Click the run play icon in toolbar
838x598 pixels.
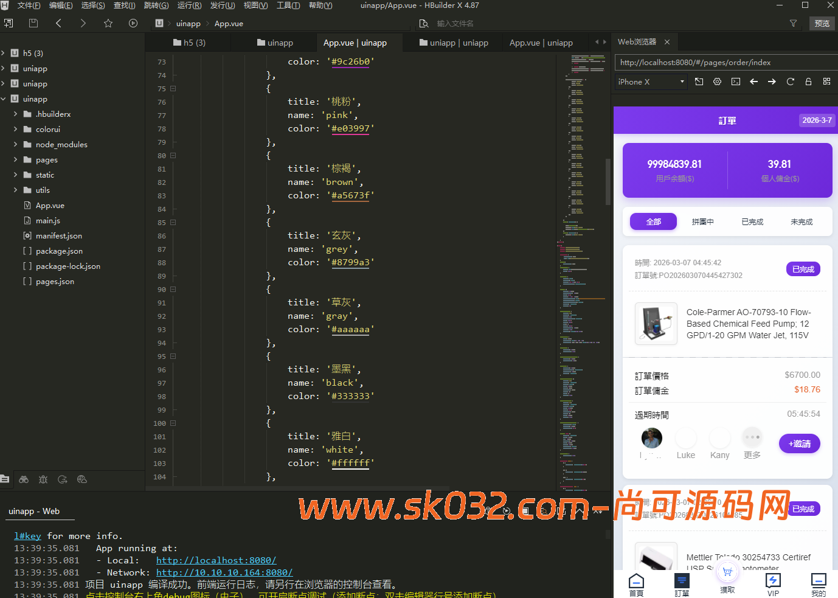[x=133, y=23]
